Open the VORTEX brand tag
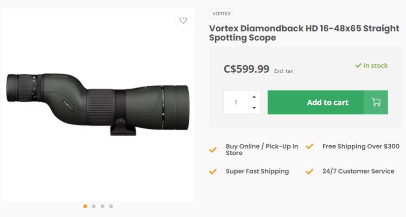Viewport: 406px width, 217px height. tap(221, 14)
